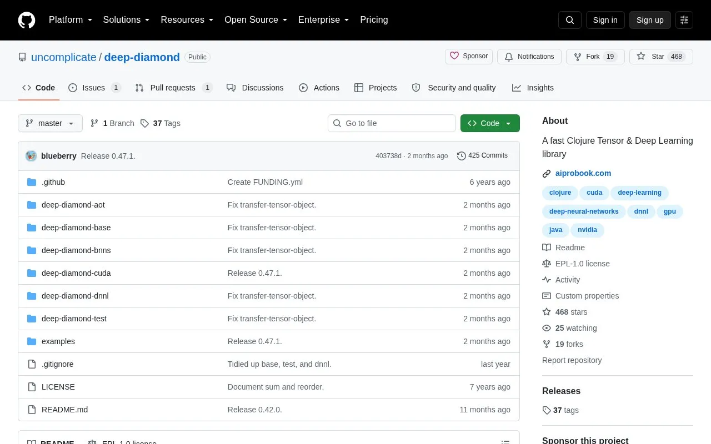
Task: Open the Insights tab
Action: click(x=533, y=88)
